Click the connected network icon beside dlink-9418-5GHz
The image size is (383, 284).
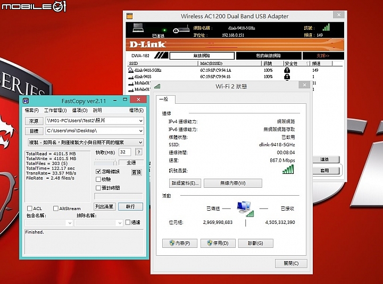click(x=131, y=70)
